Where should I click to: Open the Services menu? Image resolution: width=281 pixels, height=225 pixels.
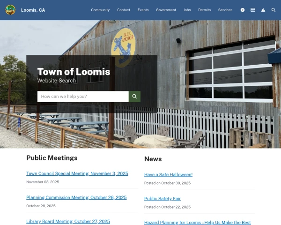[x=225, y=10]
